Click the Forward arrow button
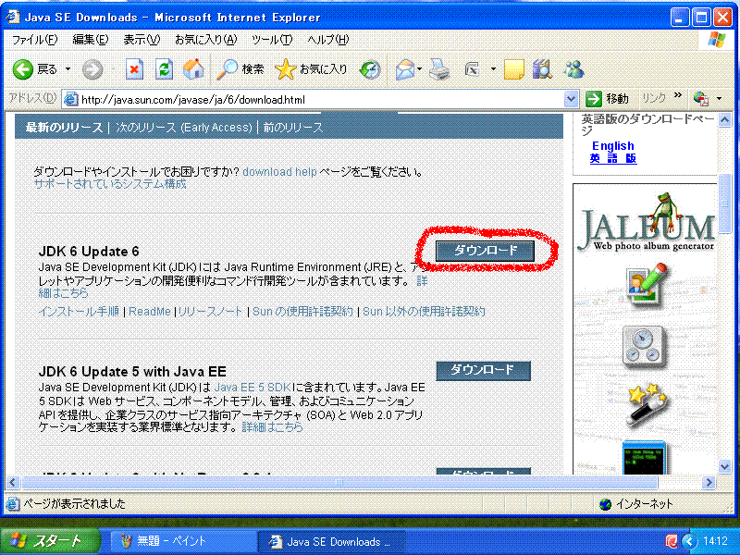Screen dimensions: 740x555 92,69
